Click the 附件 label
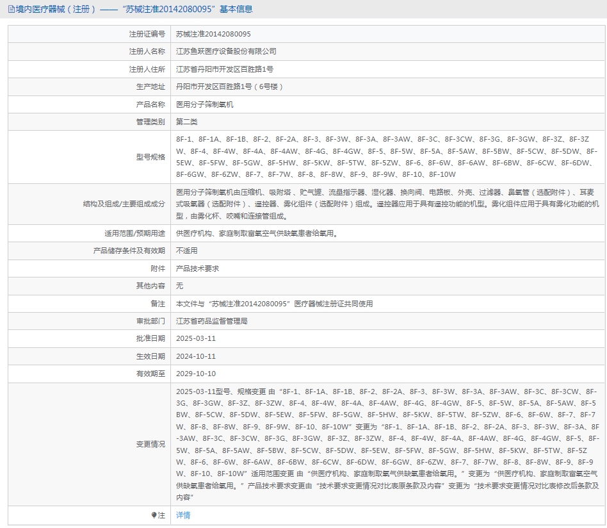Image resolution: width=607 pixels, height=528 pixels. (x=158, y=269)
